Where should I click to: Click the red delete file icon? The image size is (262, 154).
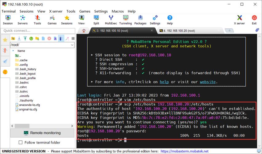pyautogui.click(x=49, y=38)
